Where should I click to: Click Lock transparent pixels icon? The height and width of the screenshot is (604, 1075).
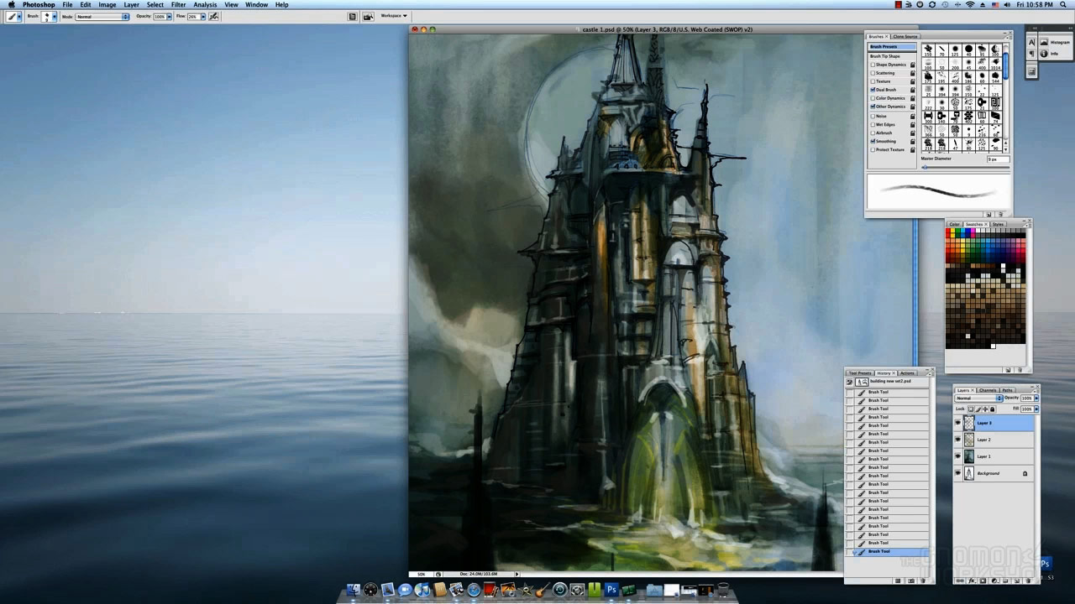pyautogui.click(x=971, y=409)
